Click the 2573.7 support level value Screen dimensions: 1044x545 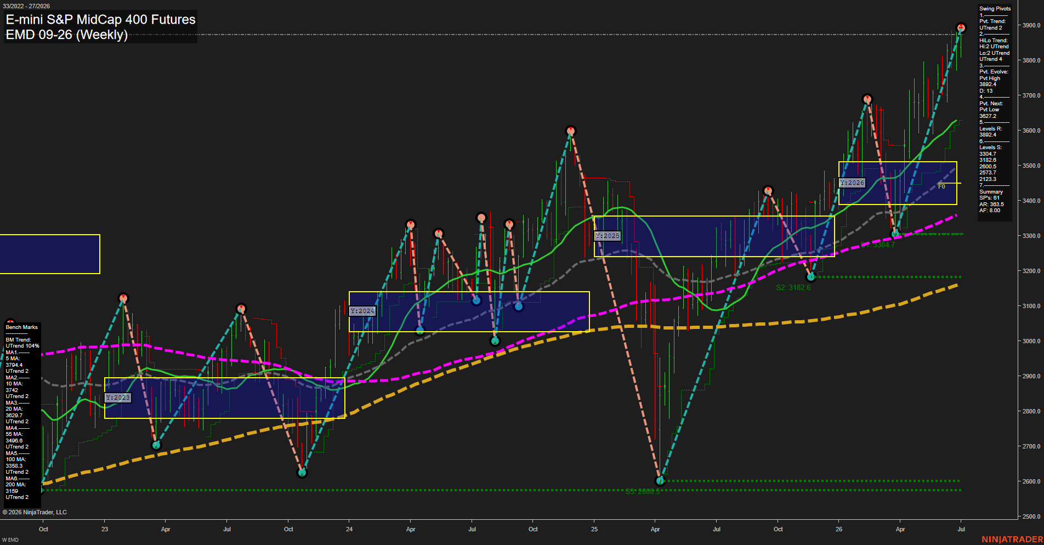click(x=988, y=173)
